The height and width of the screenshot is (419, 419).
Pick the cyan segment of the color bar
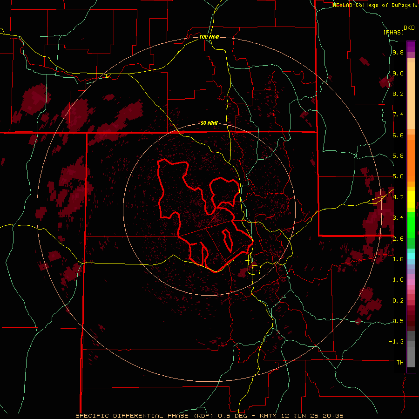pos(411,256)
